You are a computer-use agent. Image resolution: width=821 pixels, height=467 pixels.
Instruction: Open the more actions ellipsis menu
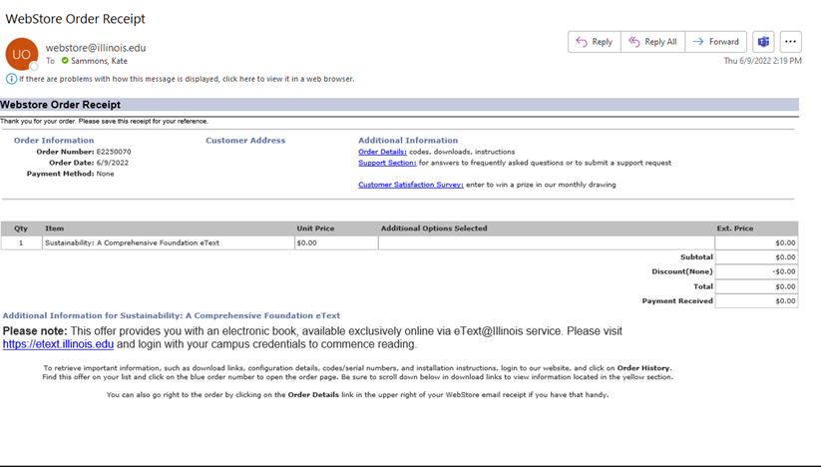791,42
